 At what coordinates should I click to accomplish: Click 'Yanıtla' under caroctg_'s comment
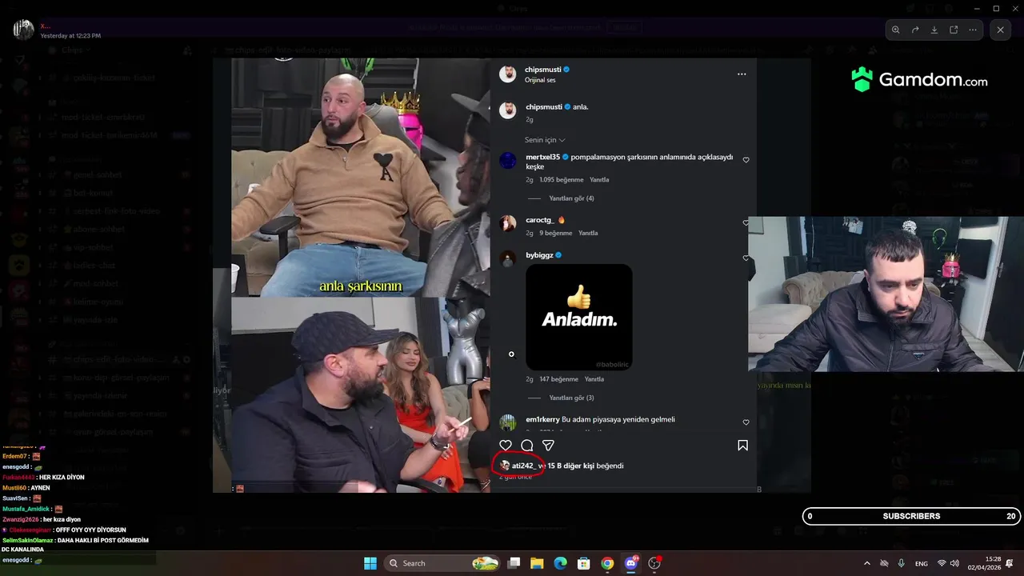tap(588, 233)
